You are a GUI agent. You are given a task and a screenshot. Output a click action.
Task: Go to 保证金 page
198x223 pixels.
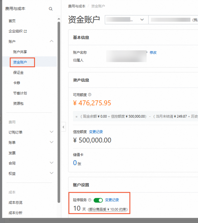(x=18, y=72)
